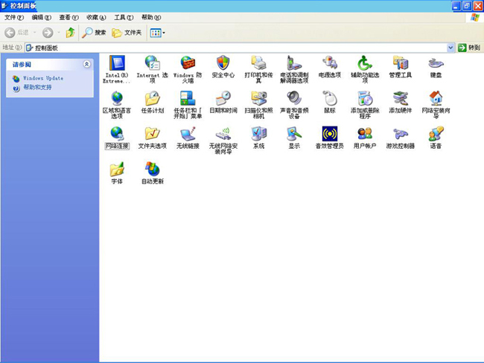Open the 日期和时间 date and time icon
The width and height of the screenshot is (484, 363).
pyautogui.click(x=223, y=99)
